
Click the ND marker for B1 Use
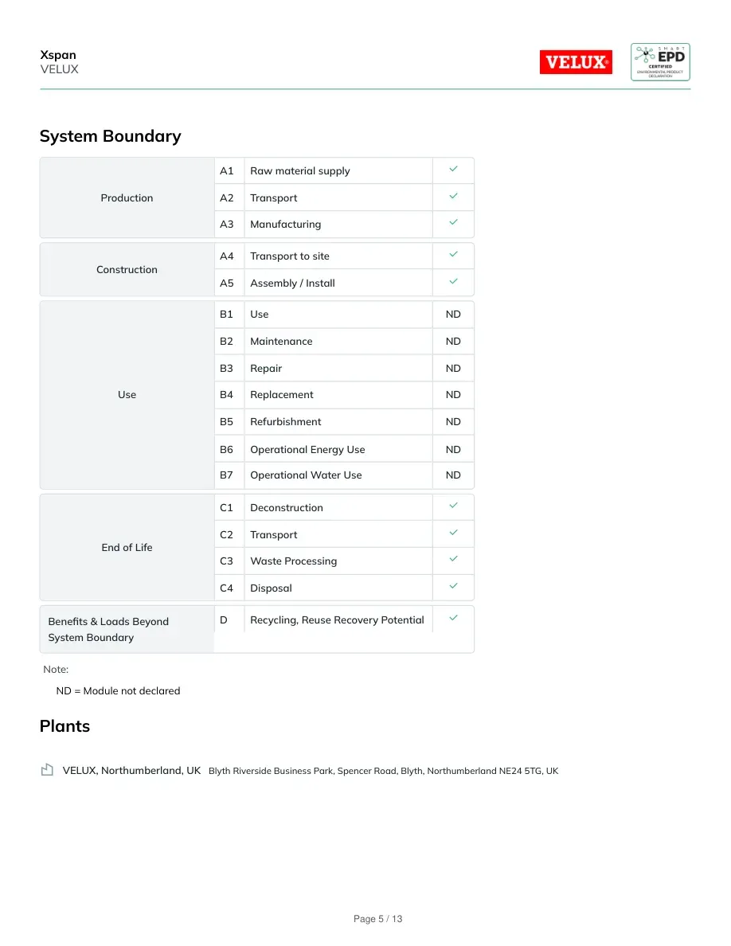pyautogui.click(x=453, y=315)
